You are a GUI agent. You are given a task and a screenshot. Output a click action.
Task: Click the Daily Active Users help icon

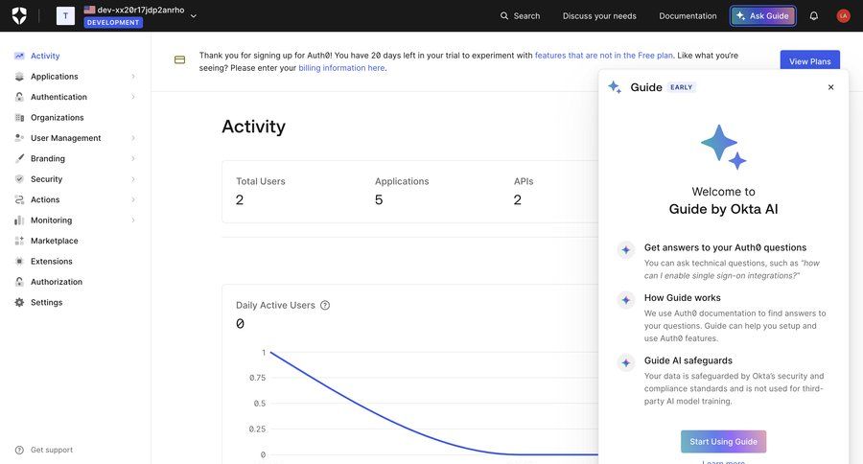[x=325, y=305]
